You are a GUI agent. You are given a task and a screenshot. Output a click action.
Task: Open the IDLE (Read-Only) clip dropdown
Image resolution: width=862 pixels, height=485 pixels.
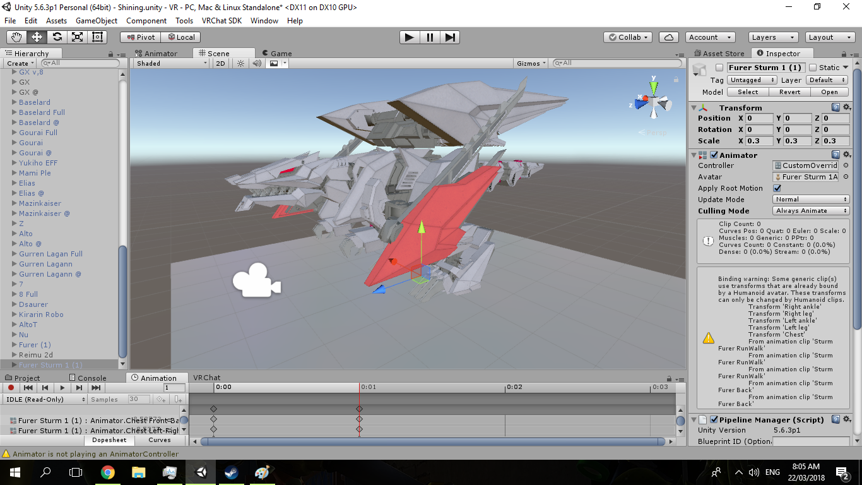coord(45,399)
